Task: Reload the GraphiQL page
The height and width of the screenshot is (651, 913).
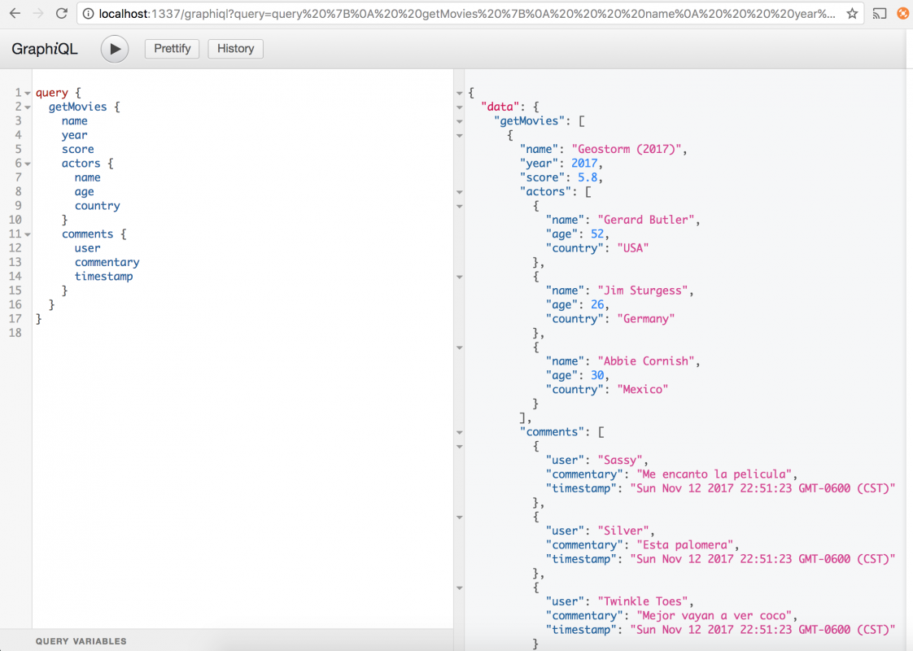Action: [62, 14]
